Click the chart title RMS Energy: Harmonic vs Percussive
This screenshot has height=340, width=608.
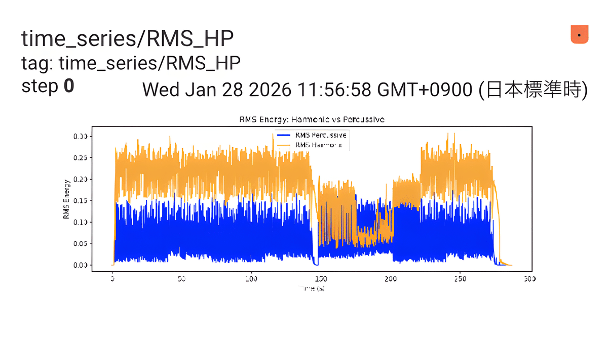click(x=311, y=119)
